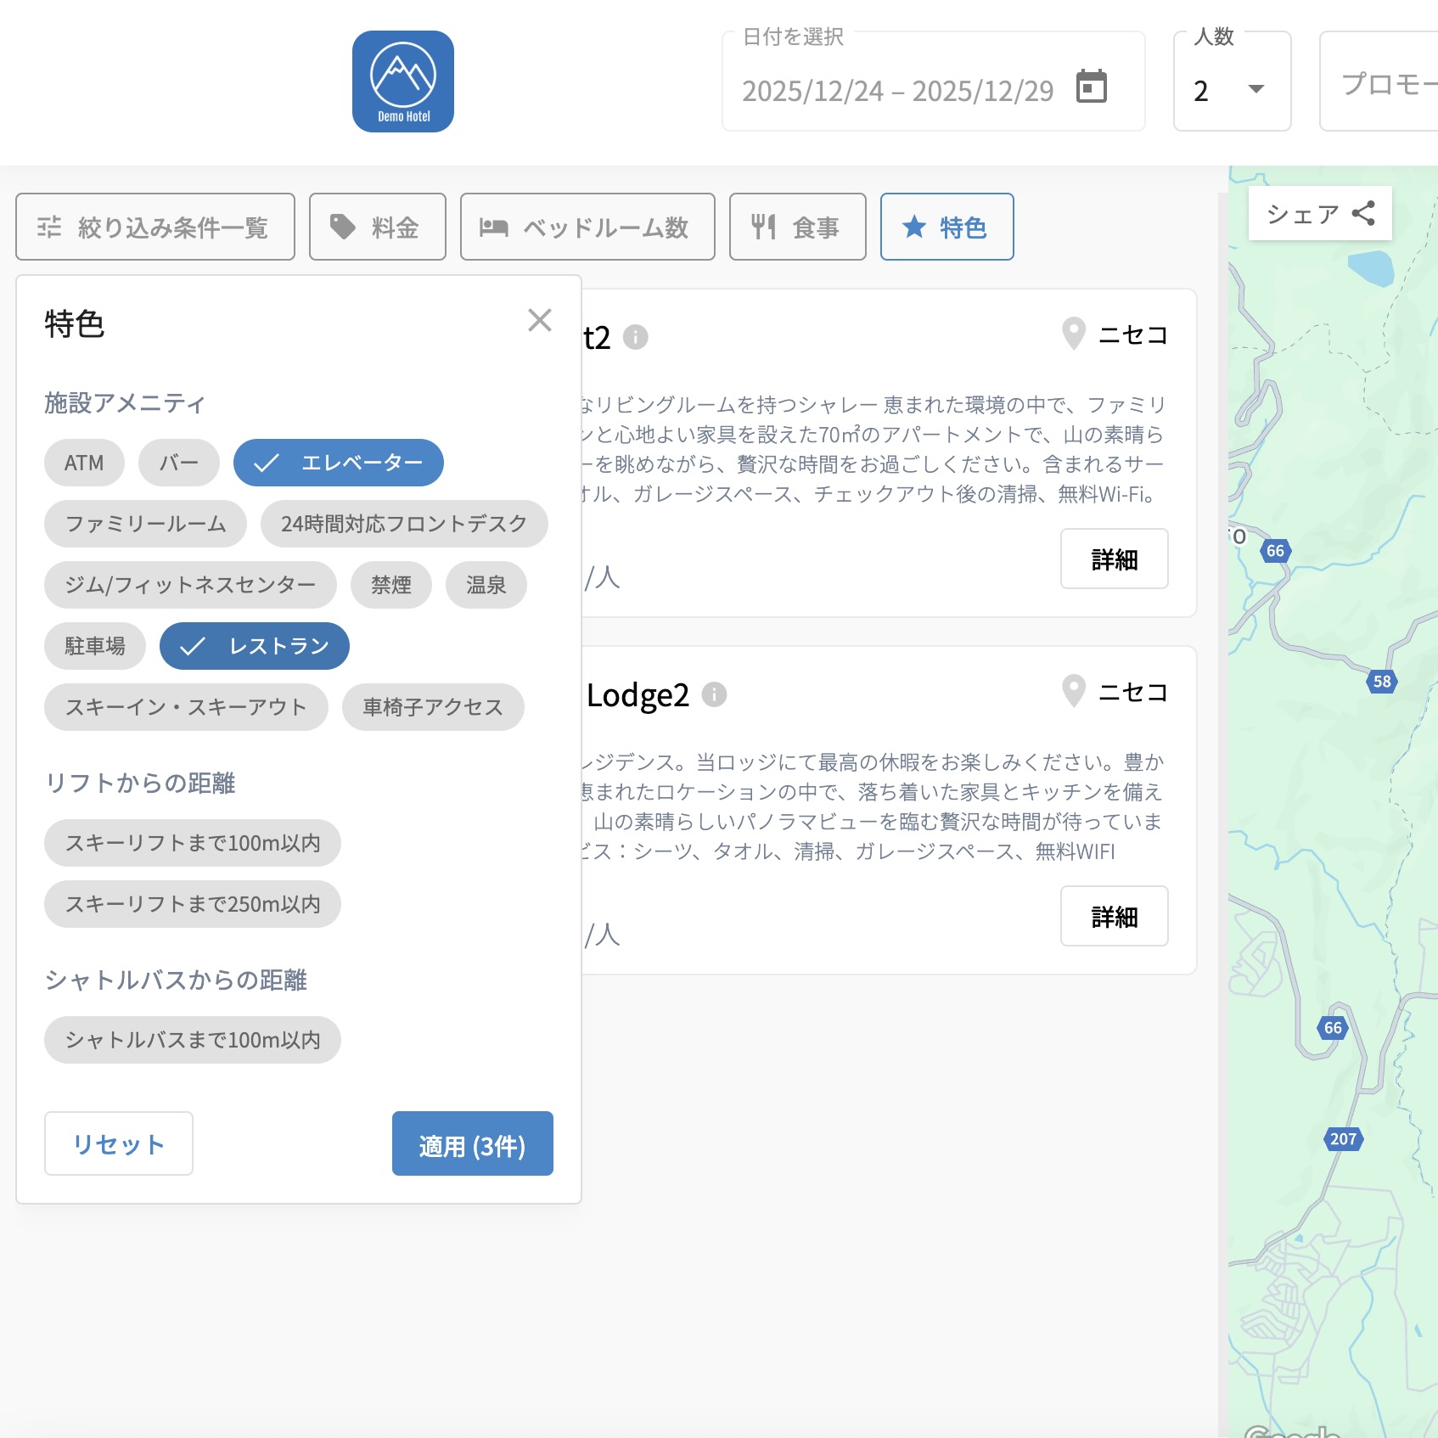Click the リセット button
The width and height of the screenshot is (1438, 1438).
tap(118, 1143)
